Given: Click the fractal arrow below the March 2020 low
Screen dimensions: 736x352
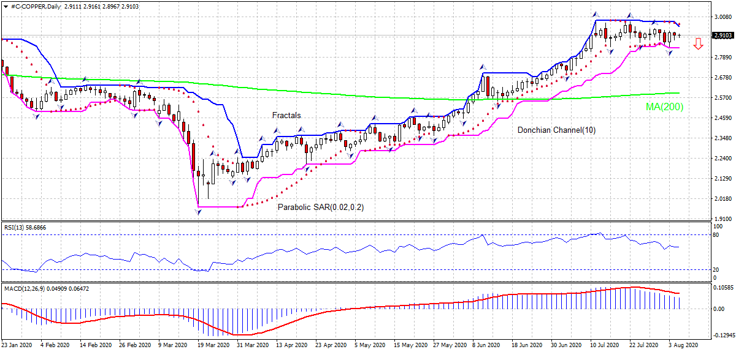Looking at the screenshot, I should coord(198,212).
